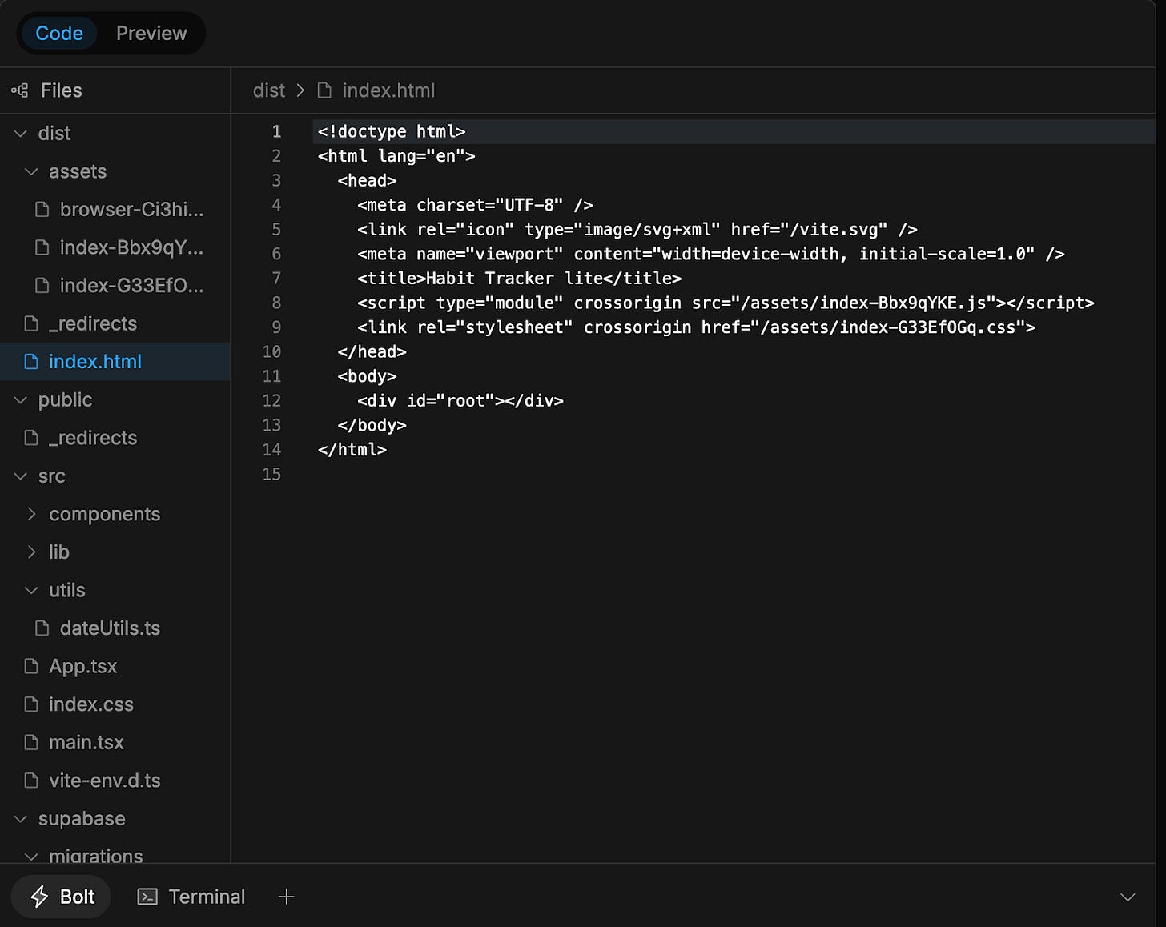Open App.tsx file
The image size is (1166, 927).
[x=82, y=666]
